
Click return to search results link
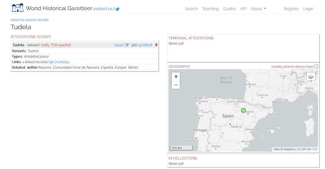(29, 20)
